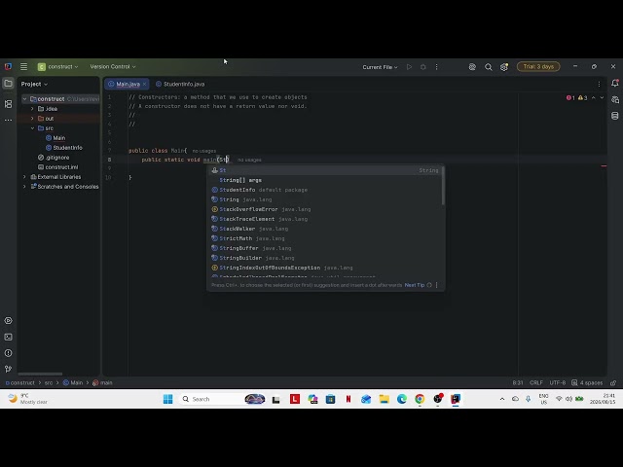Image resolution: width=623 pixels, height=467 pixels.
Task: Open the construct project dropdown
Action: pos(57,67)
